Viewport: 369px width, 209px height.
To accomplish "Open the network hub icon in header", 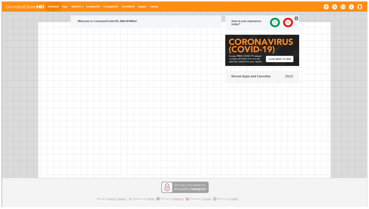I will tap(326, 7).
